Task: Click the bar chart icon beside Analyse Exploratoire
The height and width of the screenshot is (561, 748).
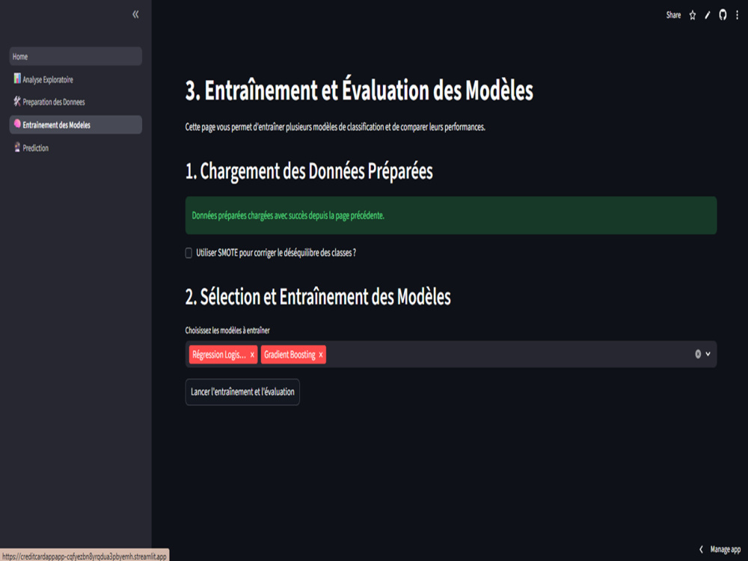Action: (17, 79)
